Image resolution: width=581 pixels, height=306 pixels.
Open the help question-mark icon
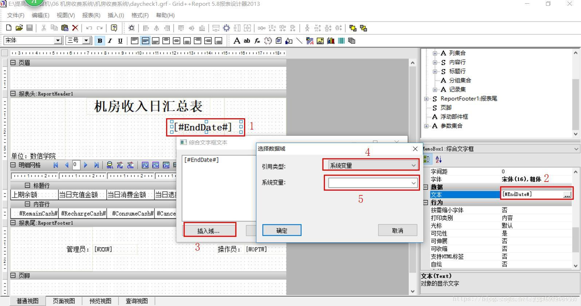click(114, 28)
